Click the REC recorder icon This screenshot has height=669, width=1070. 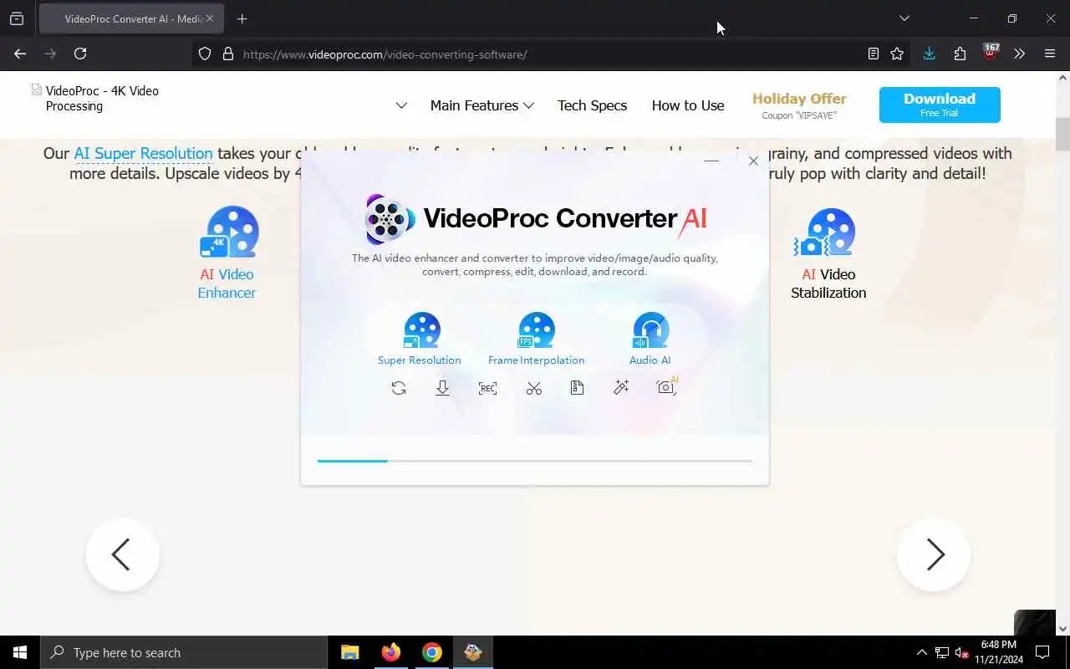(x=487, y=388)
